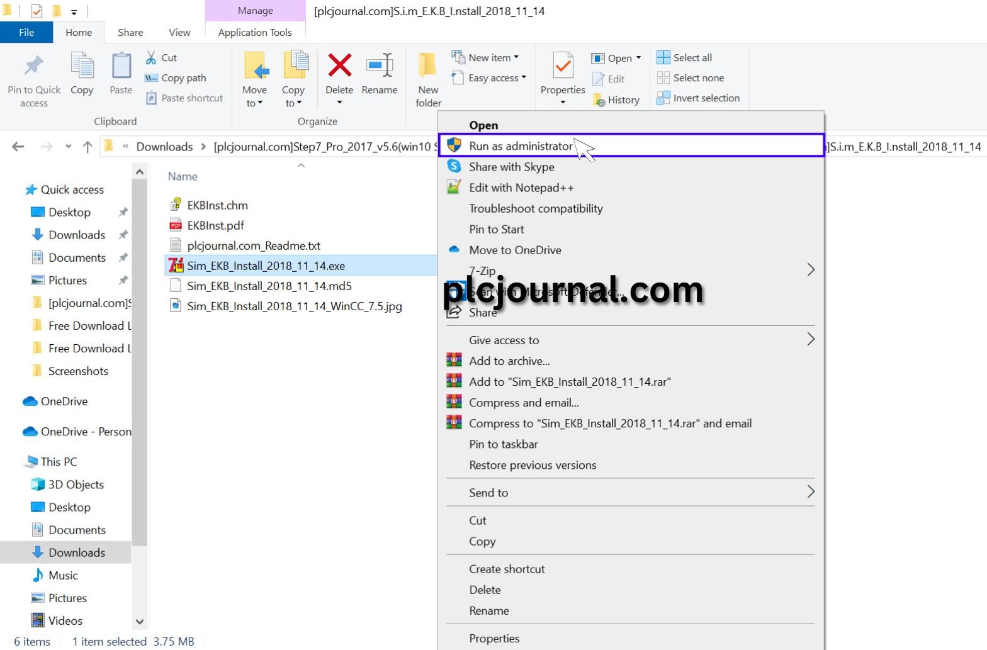Click Copy path in the ribbon

point(176,78)
